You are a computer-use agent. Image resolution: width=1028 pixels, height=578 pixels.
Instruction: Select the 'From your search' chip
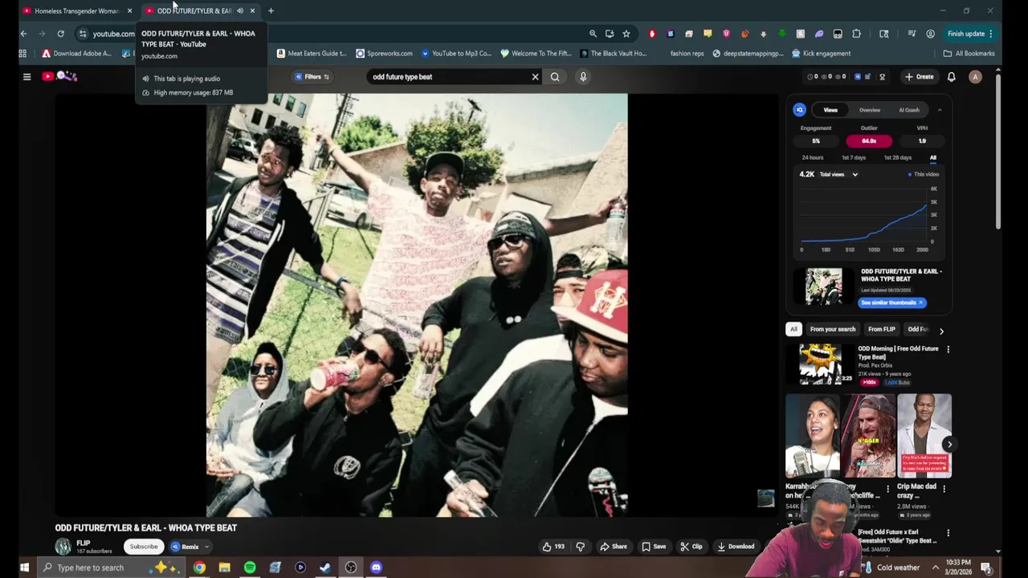832,329
